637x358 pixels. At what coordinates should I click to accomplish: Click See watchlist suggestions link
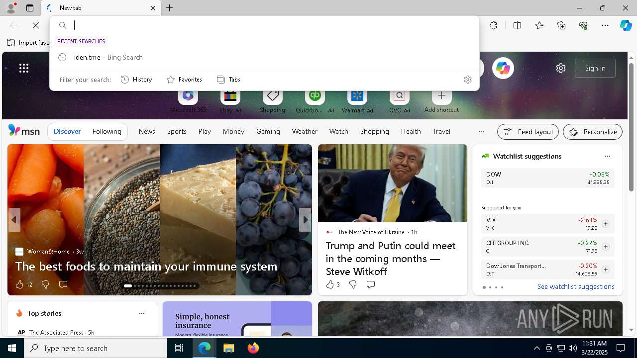point(576,286)
